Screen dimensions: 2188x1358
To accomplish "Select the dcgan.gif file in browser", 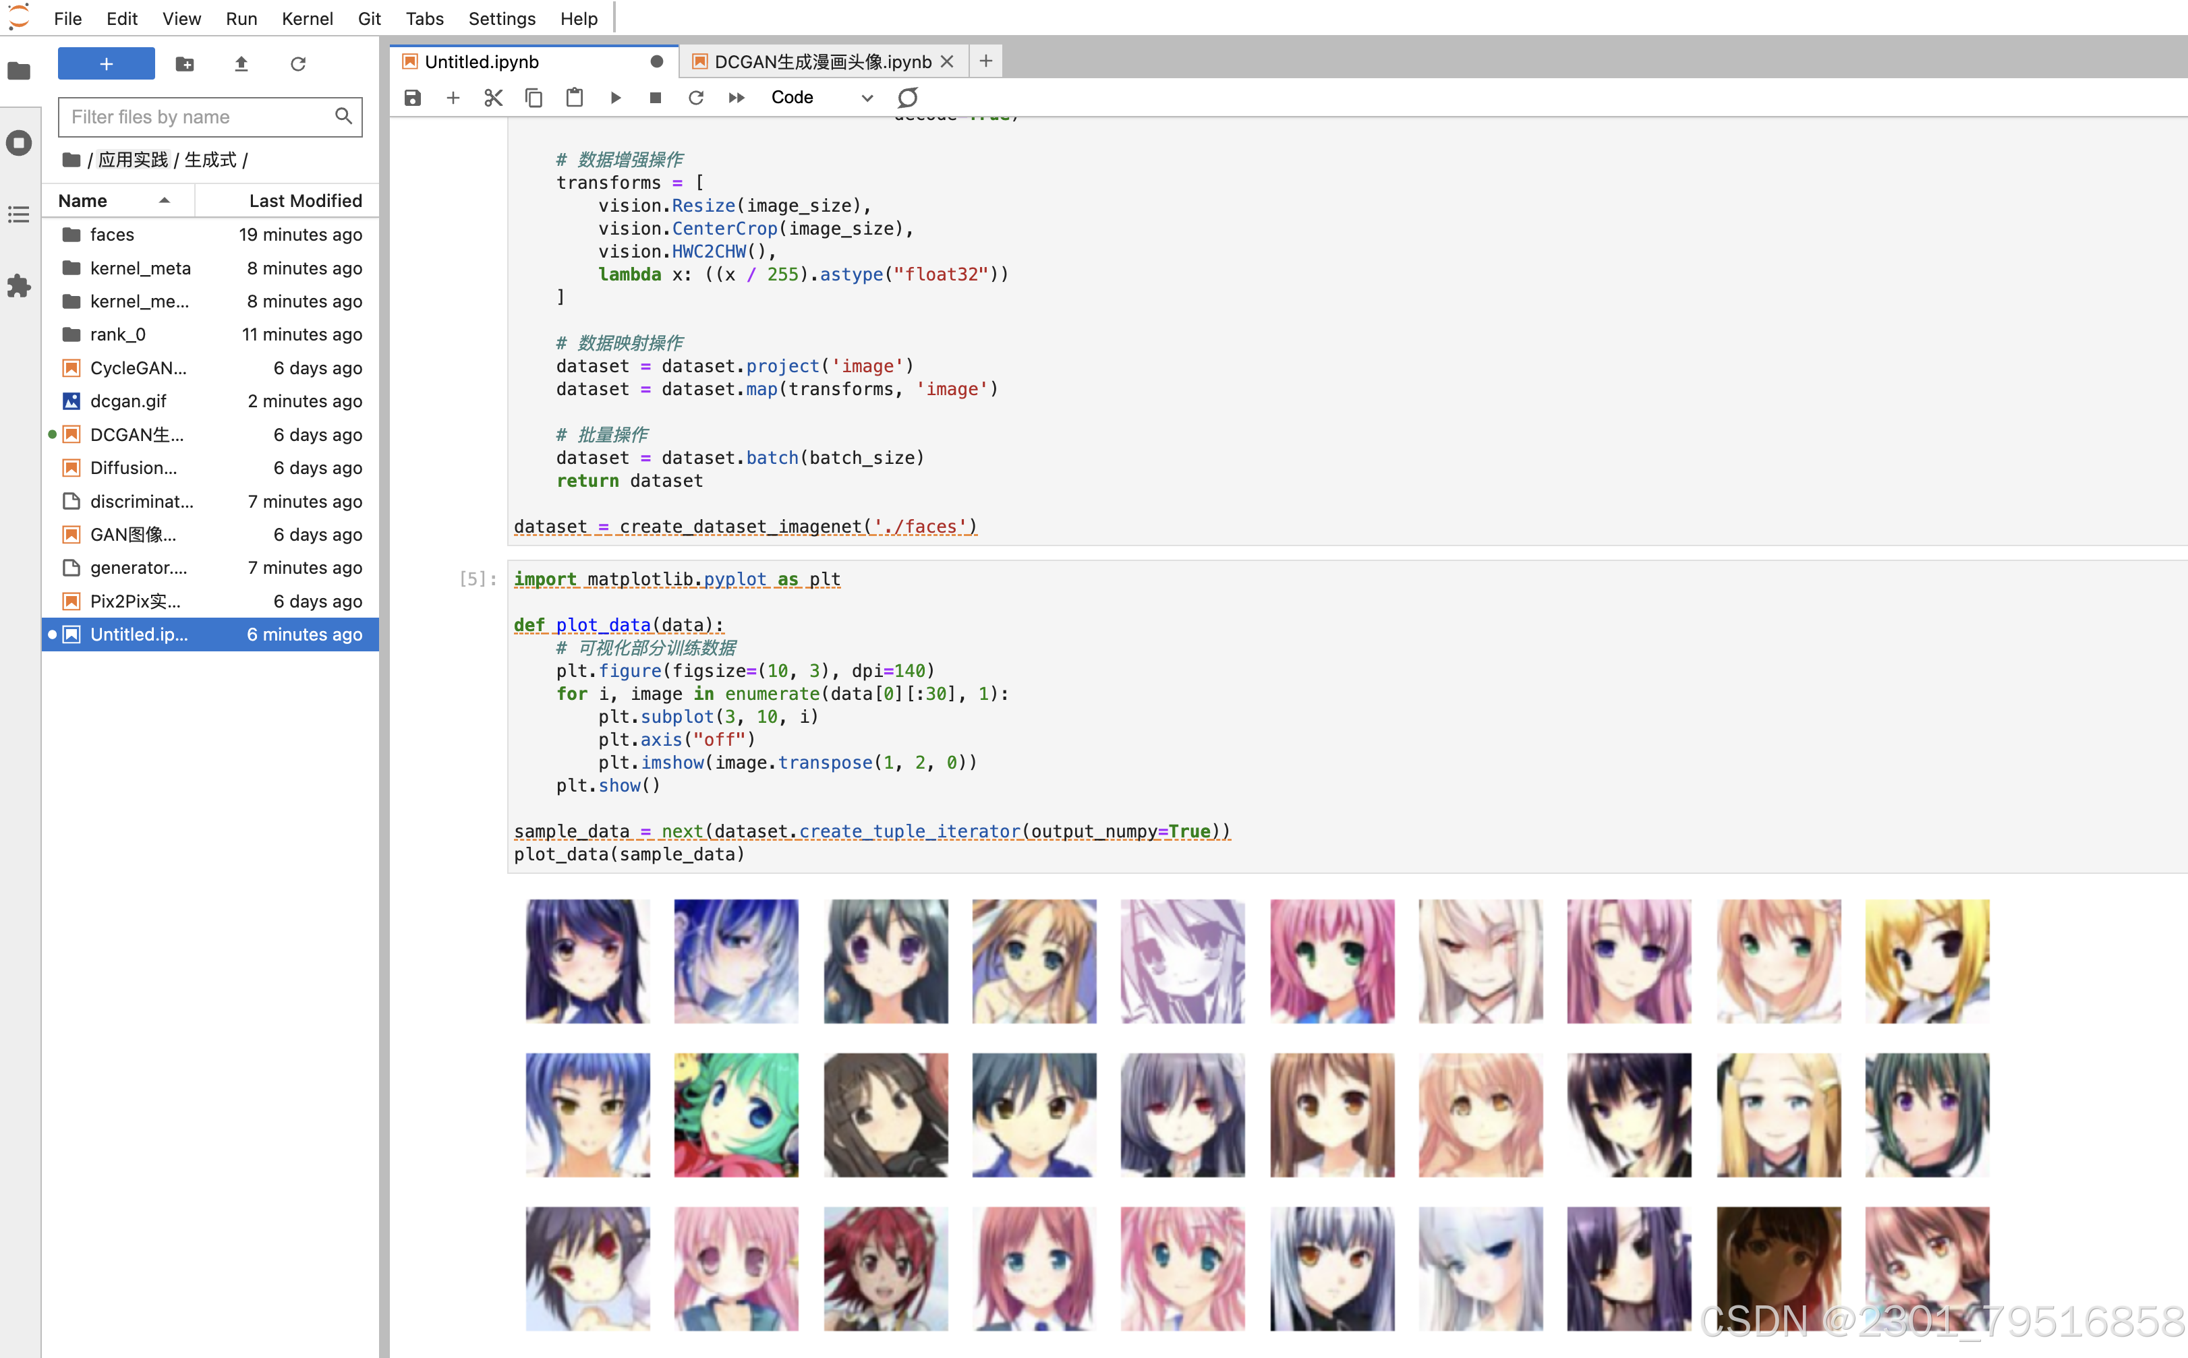I will click(x=128, y=401).
